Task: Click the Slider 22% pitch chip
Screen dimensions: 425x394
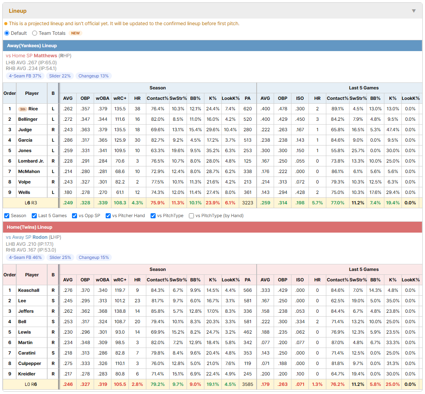Action: (x=60, y=76)
